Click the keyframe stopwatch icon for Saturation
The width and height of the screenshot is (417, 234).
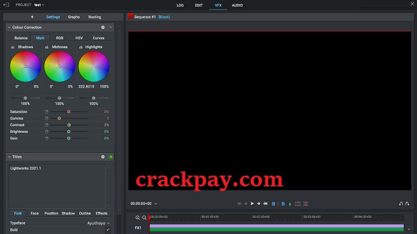(x=46, y=112)
